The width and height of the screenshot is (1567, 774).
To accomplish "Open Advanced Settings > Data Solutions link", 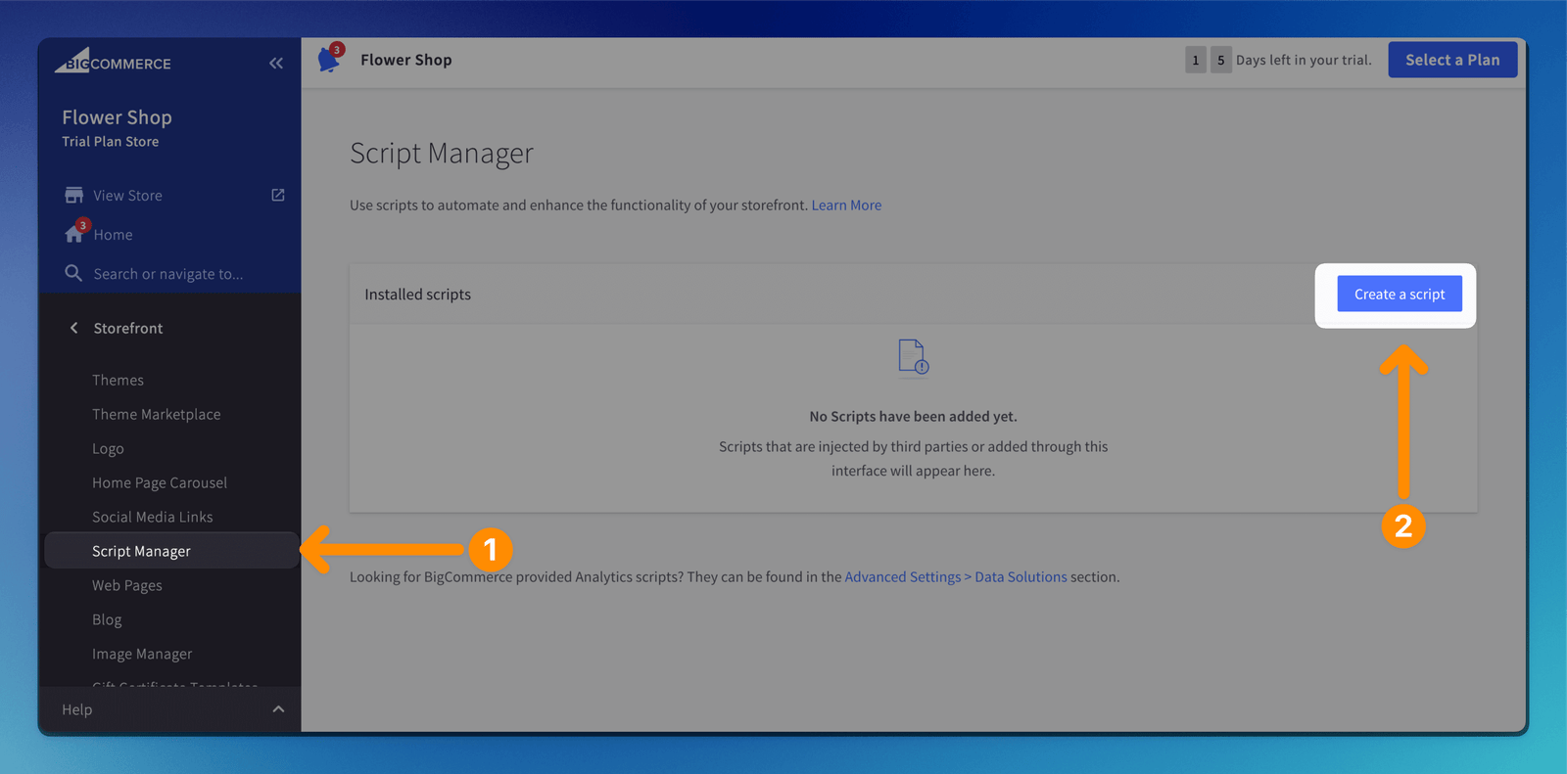I will 955,577.
